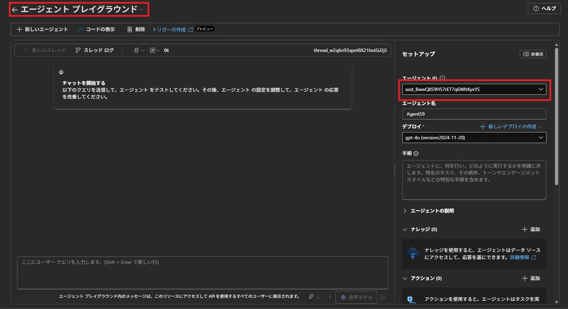Screen dimensions: 568x309
Task: Open the エージェント プレイグラウンド title dropdown
Action: (142, 9)
